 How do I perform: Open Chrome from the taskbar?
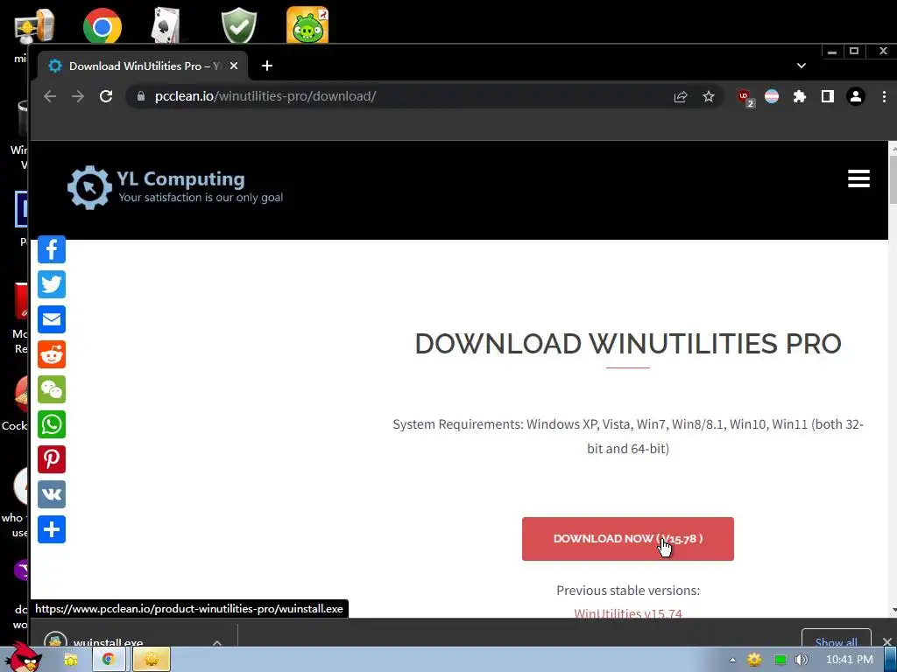tap(108, 660)
